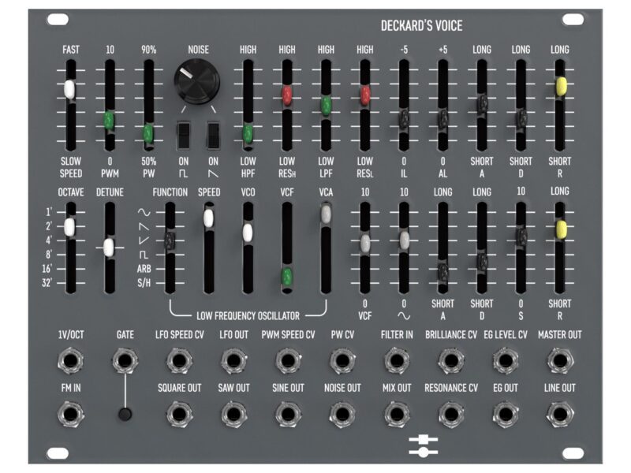Click the S/H label in the FUNCTION list
This screenshot has width=631, height=473.
144,283
